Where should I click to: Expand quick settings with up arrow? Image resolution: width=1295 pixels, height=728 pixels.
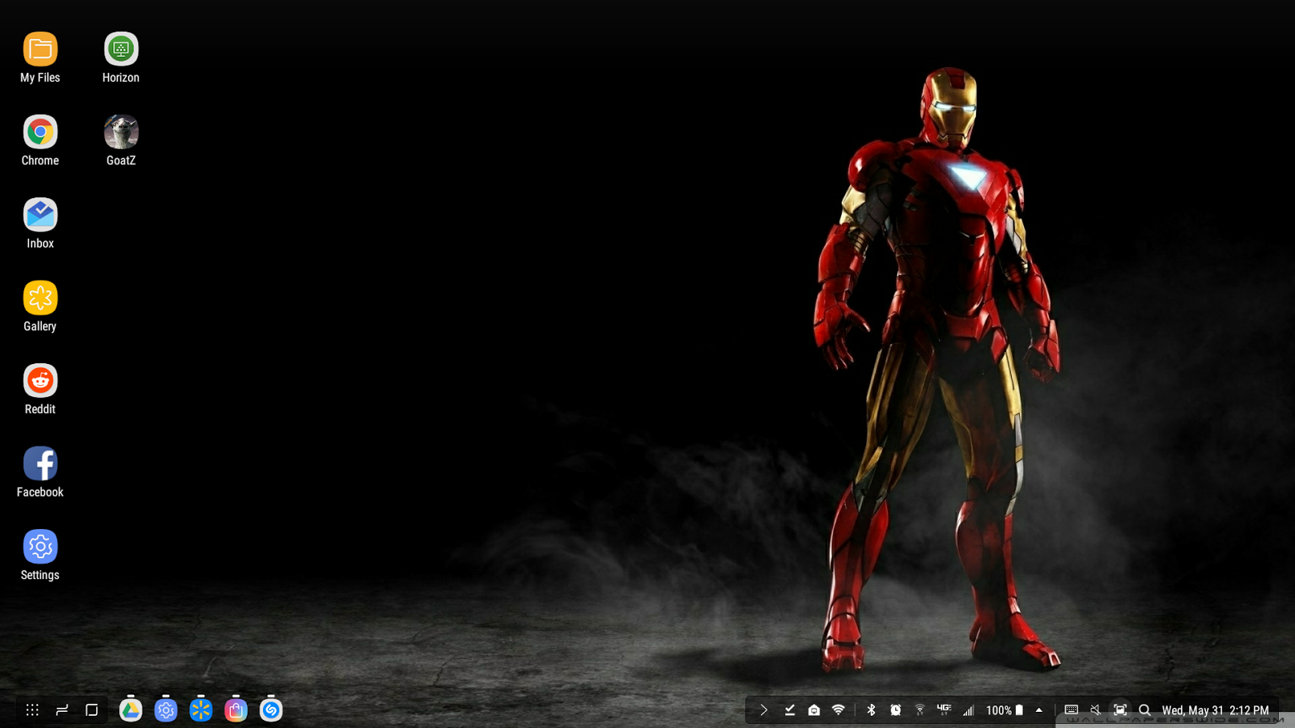click(x=1039, y=710)
